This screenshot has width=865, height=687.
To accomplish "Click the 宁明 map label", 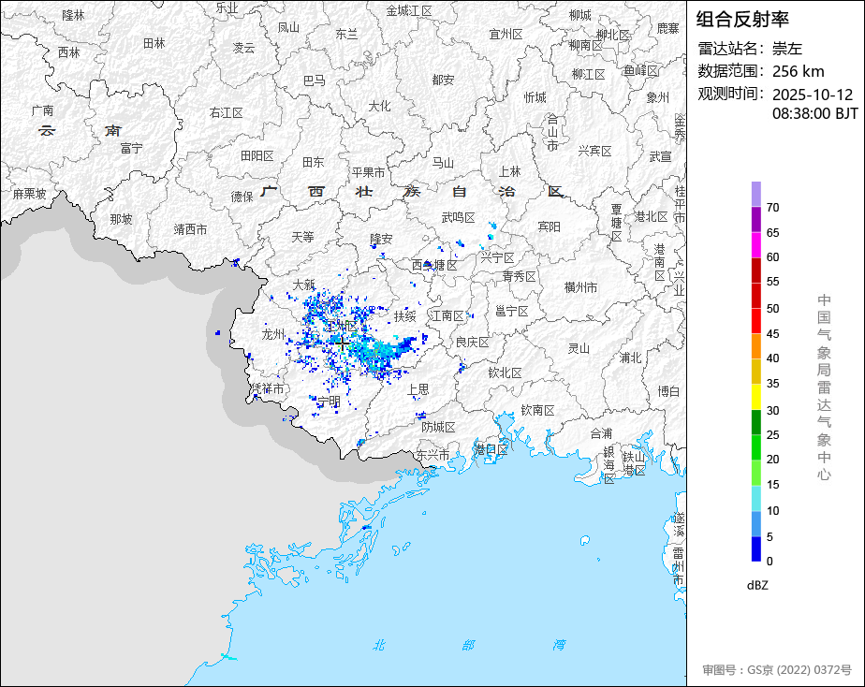I will [x=329, y=401].
